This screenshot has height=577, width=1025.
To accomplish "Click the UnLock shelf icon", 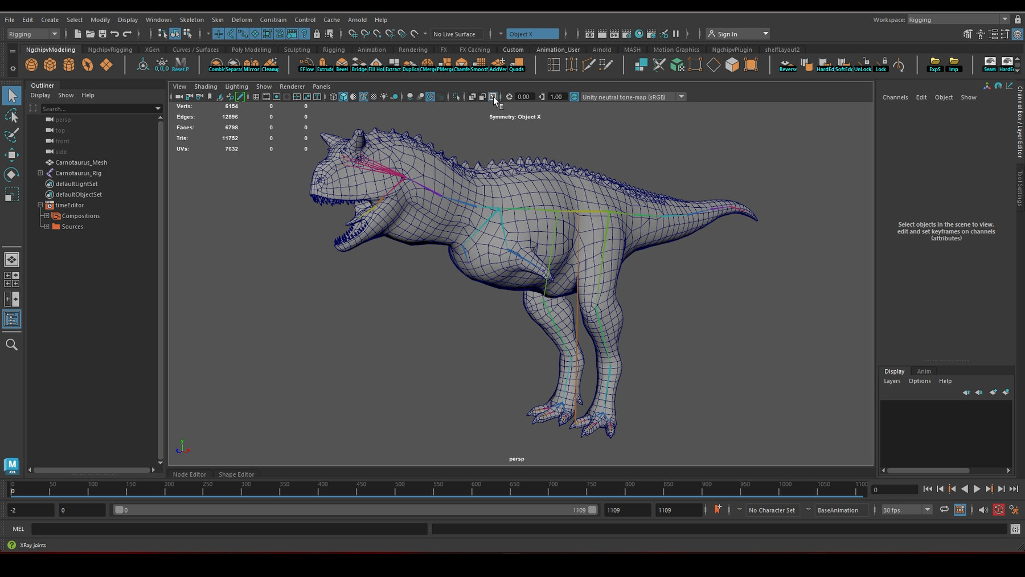I will 863,64.
